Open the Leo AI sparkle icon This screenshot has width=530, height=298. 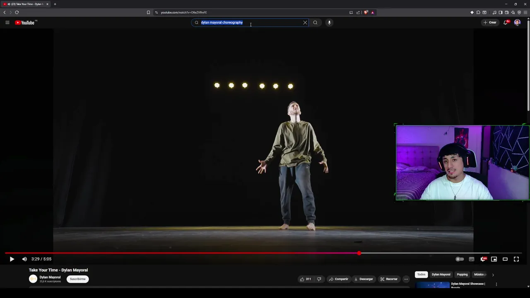point(513,12)
